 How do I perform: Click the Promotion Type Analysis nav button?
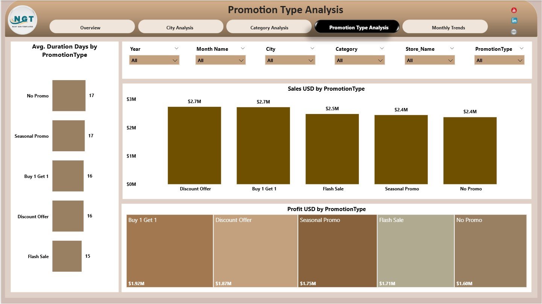(x=357, y=27)
